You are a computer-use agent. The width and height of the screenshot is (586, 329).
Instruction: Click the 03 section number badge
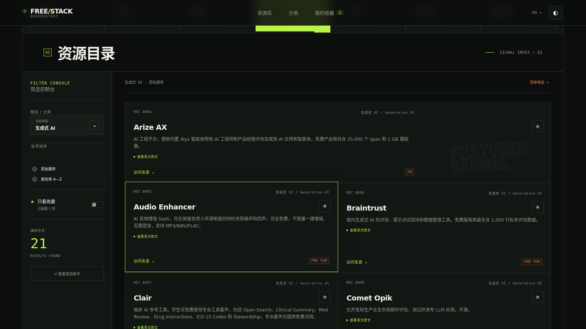point(48,53)
